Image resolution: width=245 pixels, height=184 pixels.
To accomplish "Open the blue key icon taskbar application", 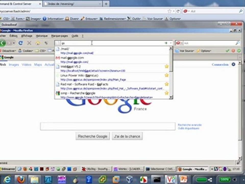I will click(89, 179).
